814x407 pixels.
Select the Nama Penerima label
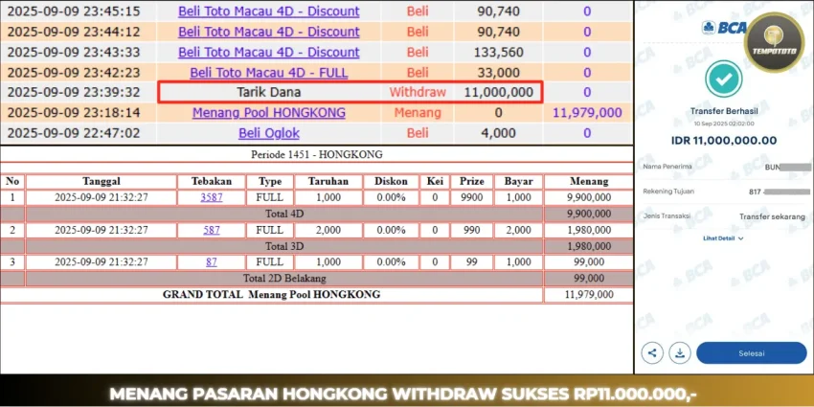(x=667, y=167)
